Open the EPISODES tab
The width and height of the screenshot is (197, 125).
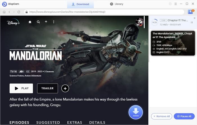tap(19, 122)
